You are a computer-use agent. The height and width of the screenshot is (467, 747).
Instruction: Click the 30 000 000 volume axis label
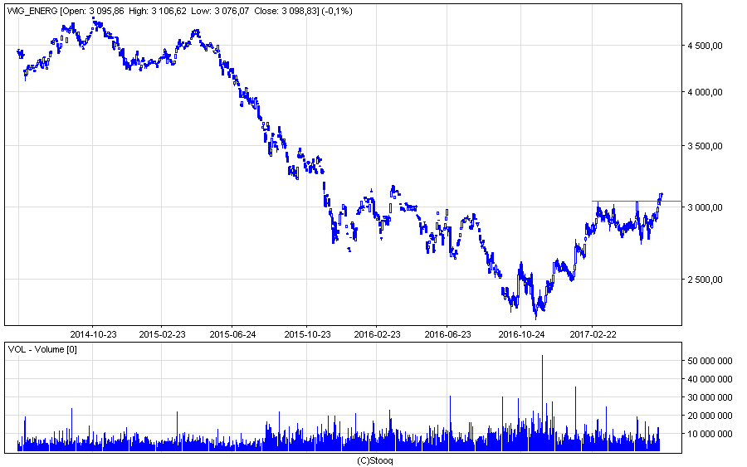710,397
